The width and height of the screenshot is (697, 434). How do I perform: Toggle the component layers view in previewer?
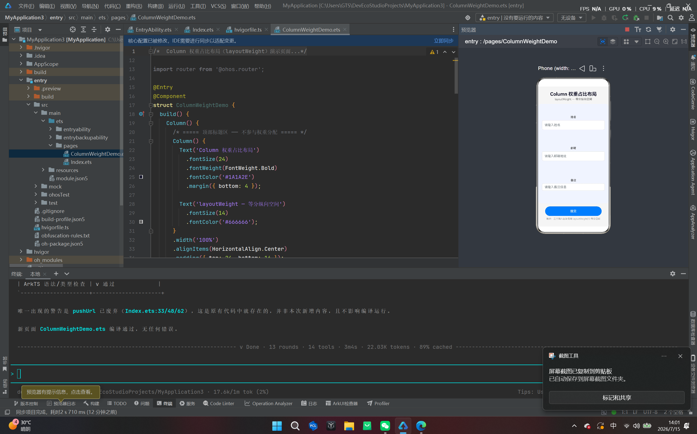pos(613,42)
